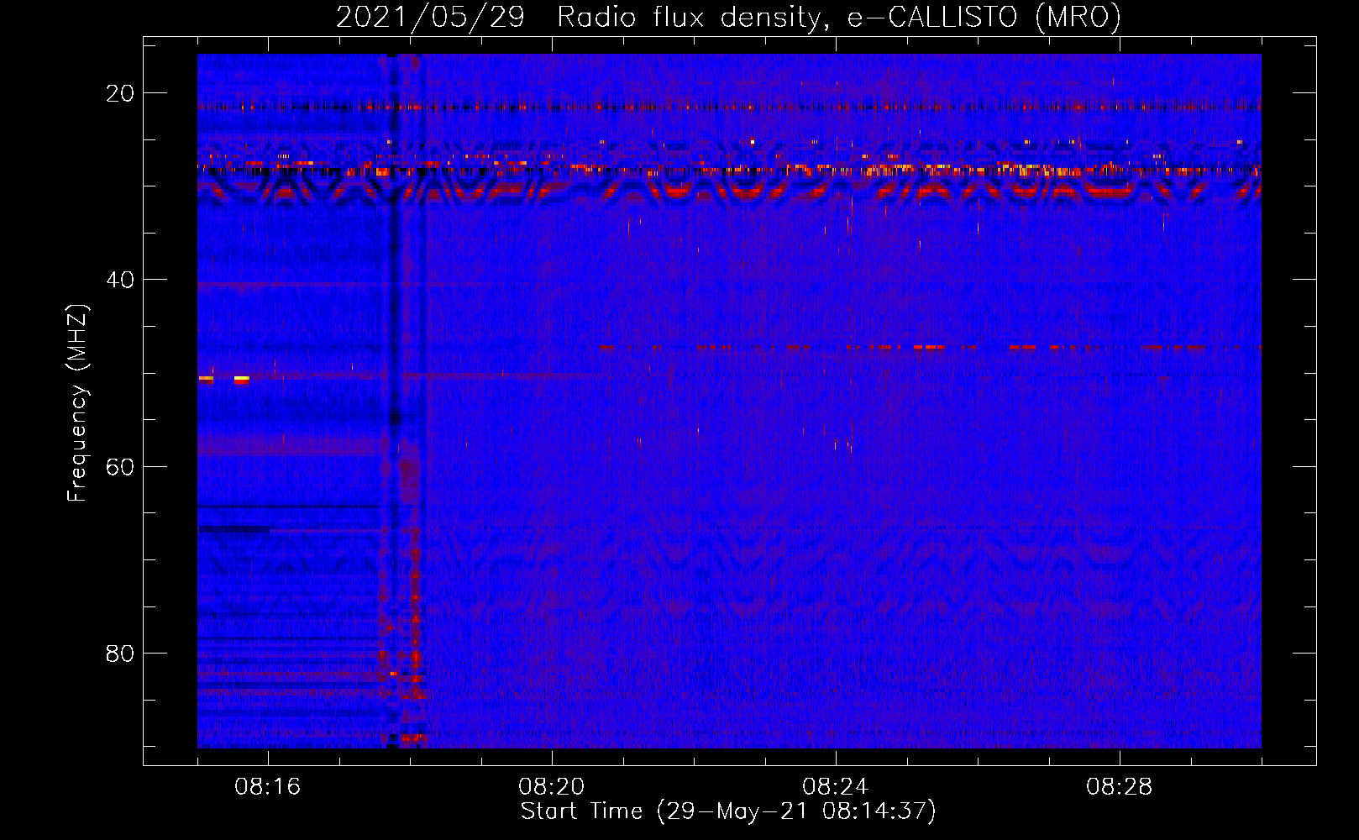Click the 40 MHz frequency tick label
This screenshot has height=840, width=1359.
tap(120, 280)
